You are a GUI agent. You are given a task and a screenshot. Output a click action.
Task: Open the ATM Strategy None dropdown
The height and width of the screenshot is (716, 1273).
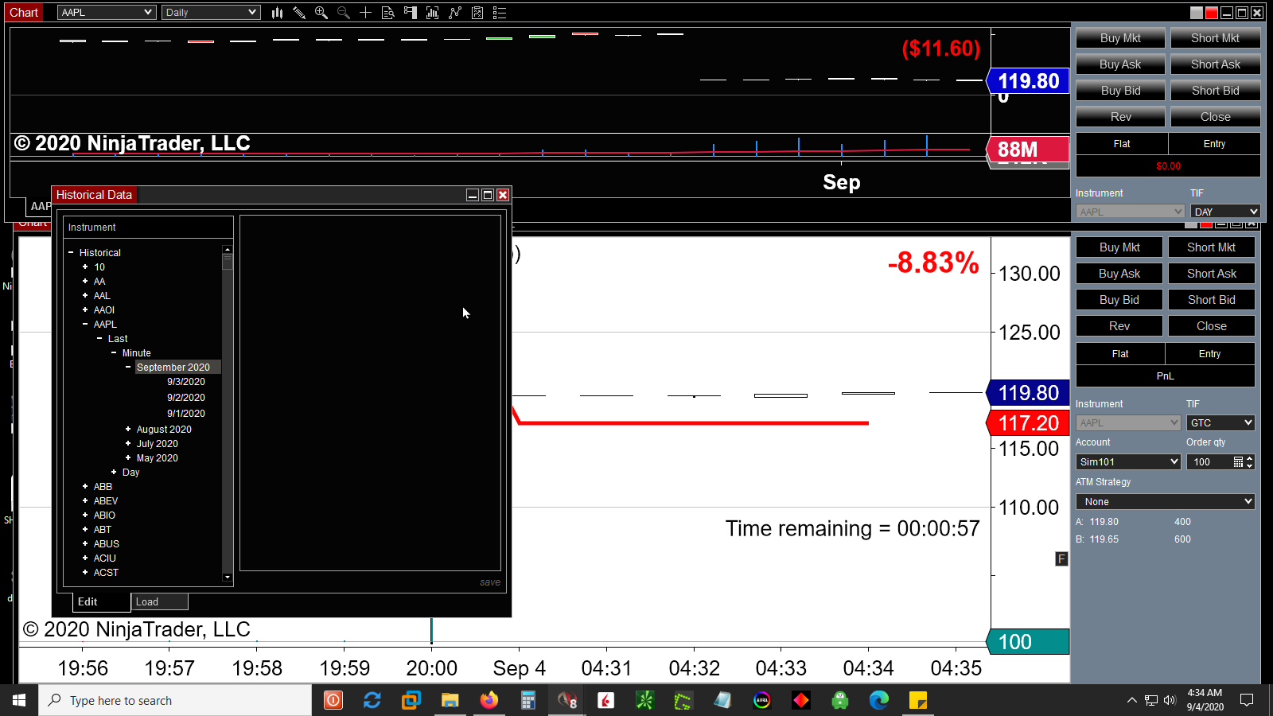tap(1166, 502)
